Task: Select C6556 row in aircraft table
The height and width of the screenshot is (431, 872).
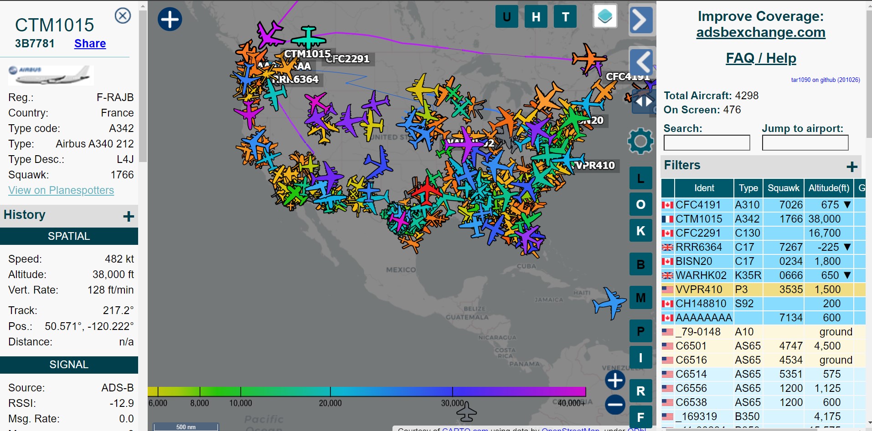Action: (x=763, y=388)
